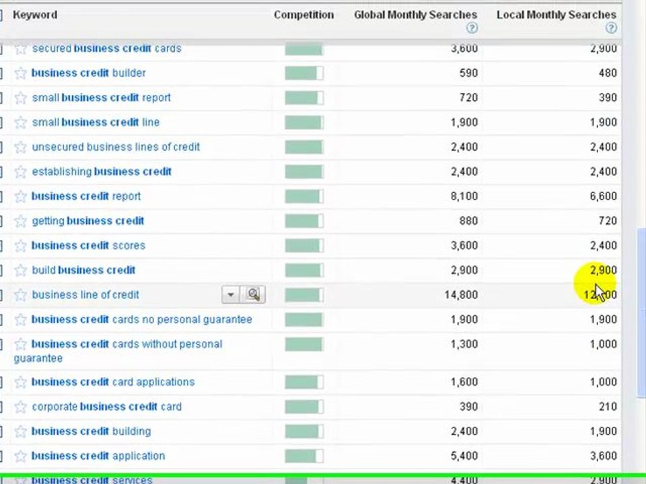The height and width of the screenshot is (484, 646).
Task: Click competition bar for 'build business credit'
Action: click(x=303, y=270)
